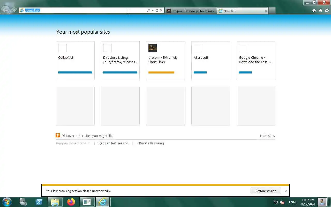Click the muted volume tray icon
The width and height of the screenshot is (331, 207).
pyautogui.click(x=282, y=202)
